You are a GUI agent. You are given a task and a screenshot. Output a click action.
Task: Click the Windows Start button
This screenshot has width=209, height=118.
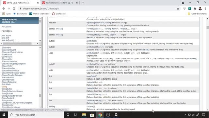point(4,115)
